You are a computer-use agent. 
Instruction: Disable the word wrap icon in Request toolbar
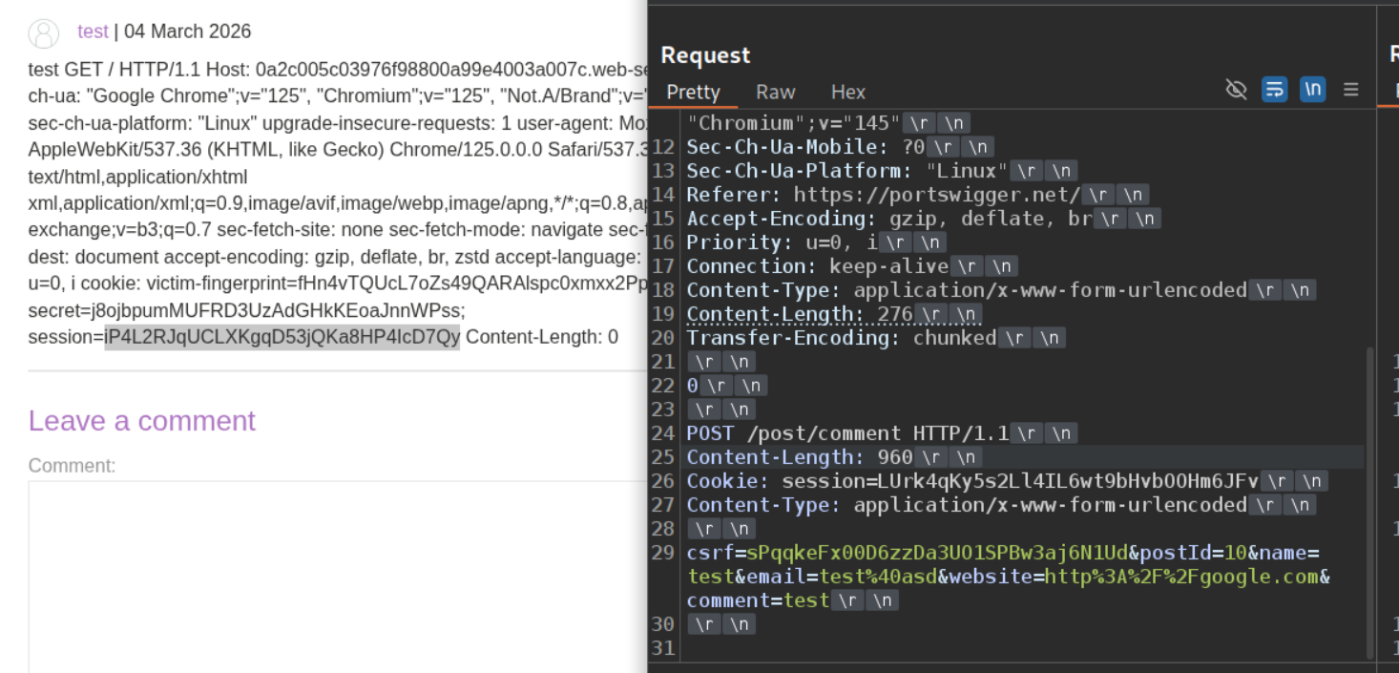(x=1274, y=90)
